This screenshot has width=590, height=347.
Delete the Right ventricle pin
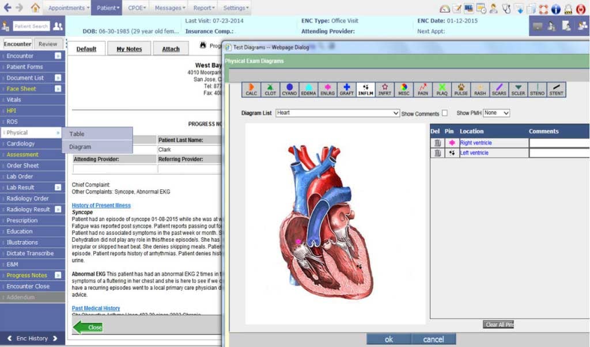click(436, 143)
